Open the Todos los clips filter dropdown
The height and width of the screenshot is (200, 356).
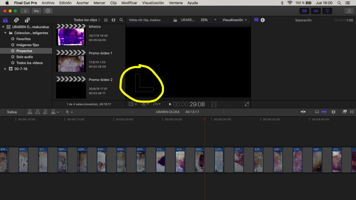pyautogui.click(x=87, y=20)
